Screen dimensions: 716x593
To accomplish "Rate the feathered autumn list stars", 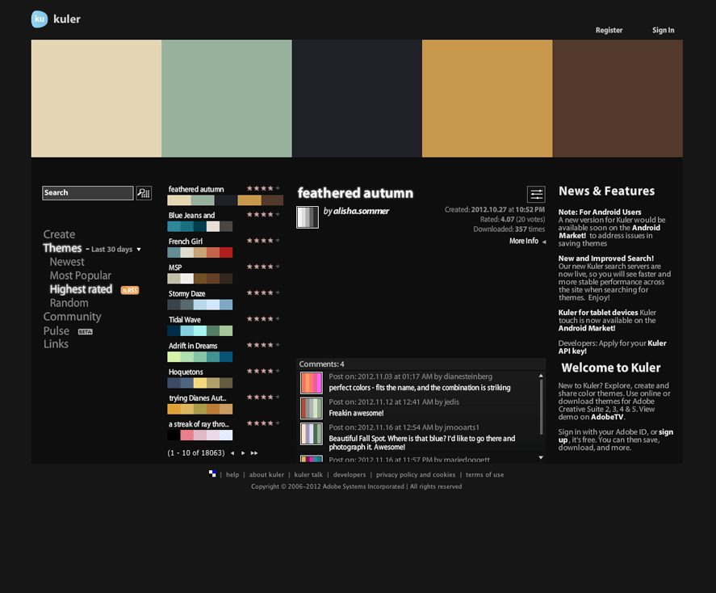I will click(x=263, y=188).
